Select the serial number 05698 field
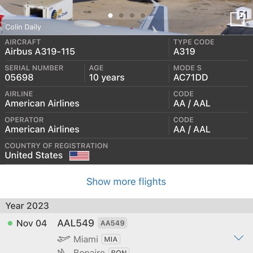This screenshot has width=253, height=253. (19, 78)
